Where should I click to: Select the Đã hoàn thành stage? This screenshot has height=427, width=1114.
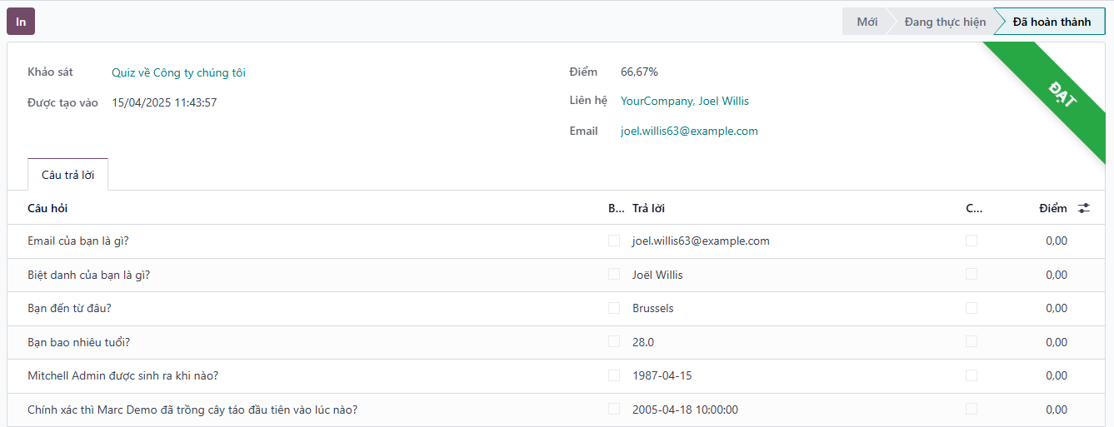pos(1052,22)
